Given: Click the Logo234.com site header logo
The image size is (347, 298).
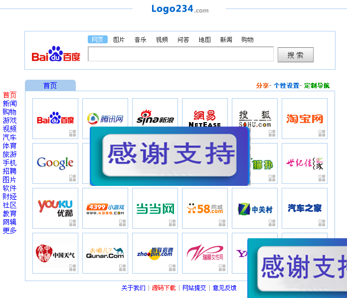Looking at the screenshot, I should click(x=179, y=9).
